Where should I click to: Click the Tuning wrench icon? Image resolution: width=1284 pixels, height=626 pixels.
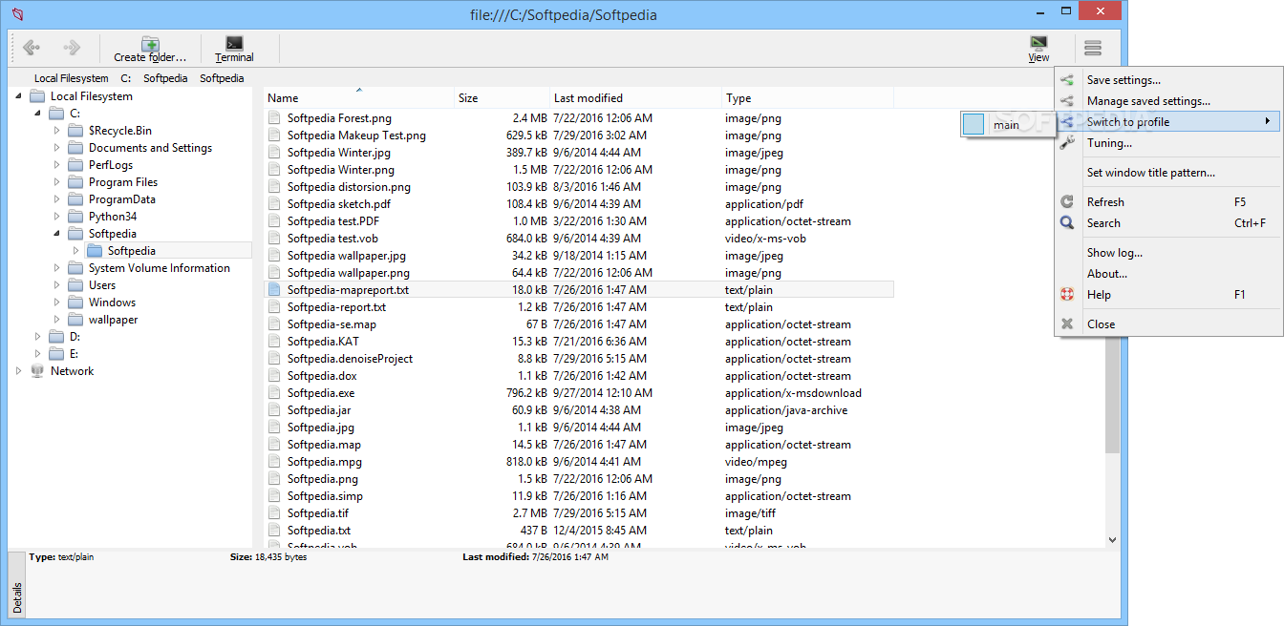point(1067,142)
